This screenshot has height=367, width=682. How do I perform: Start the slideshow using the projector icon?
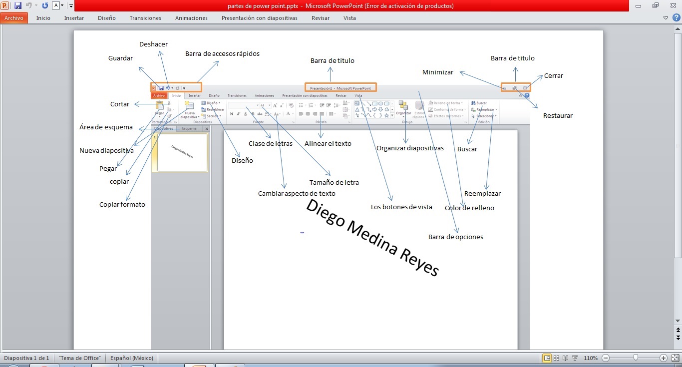[574, 358]
